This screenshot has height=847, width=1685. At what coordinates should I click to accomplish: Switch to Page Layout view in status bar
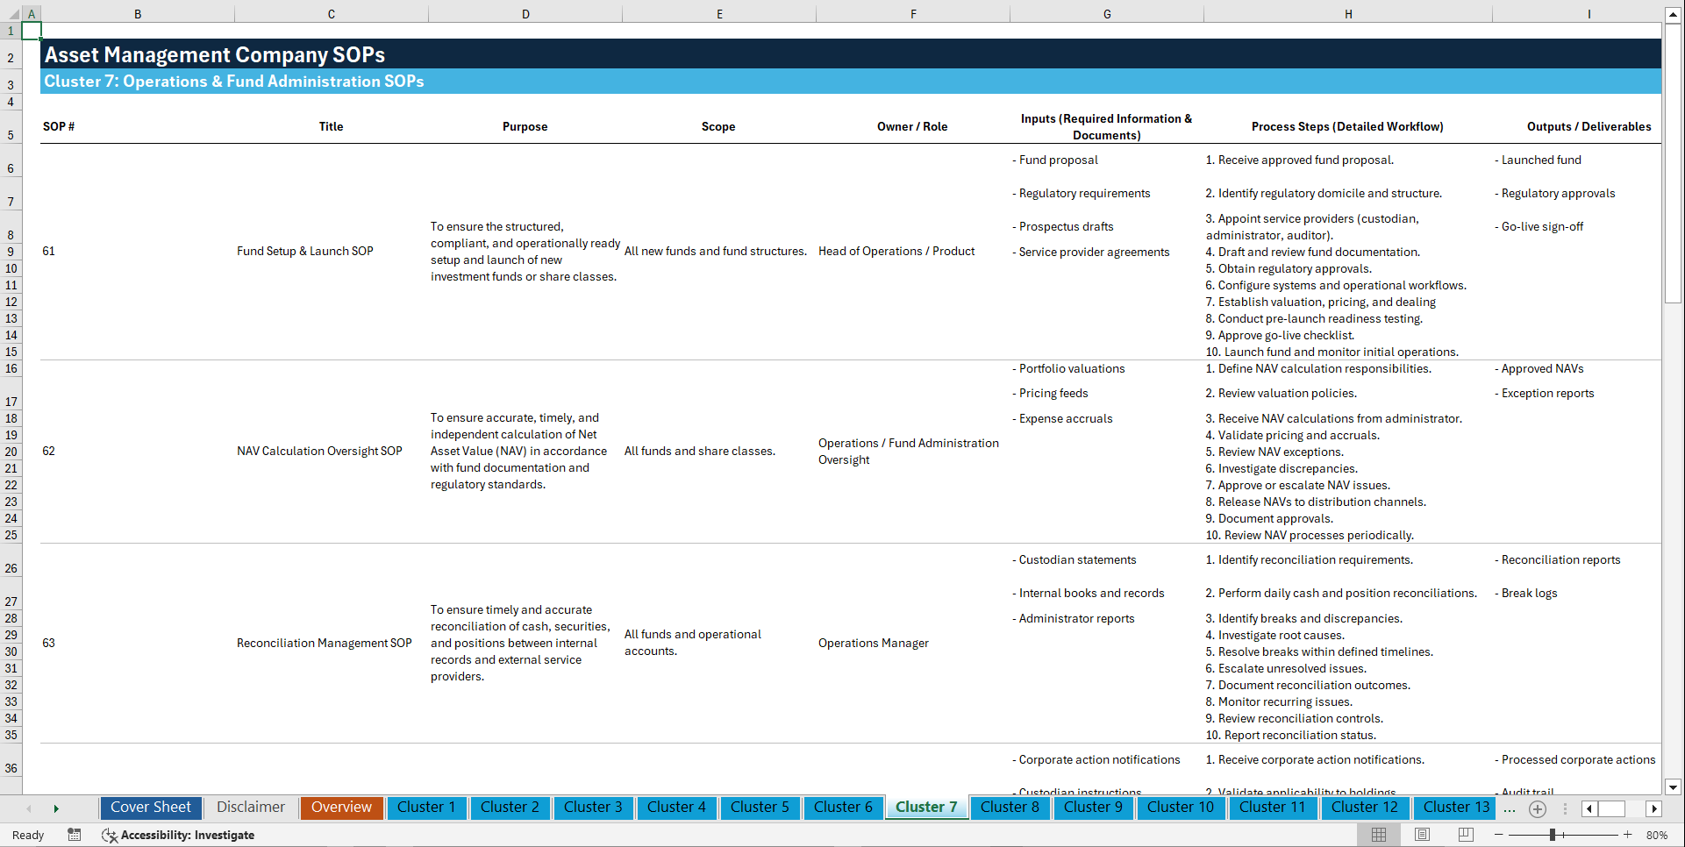point(1422,835)
